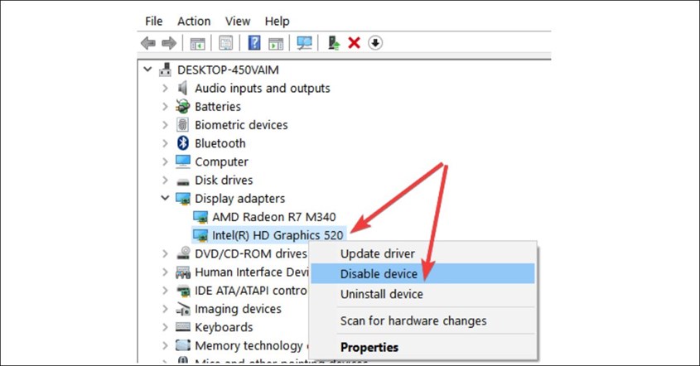Click Properties in the context menu
The image size is (700, 366).
pos(369,347)
